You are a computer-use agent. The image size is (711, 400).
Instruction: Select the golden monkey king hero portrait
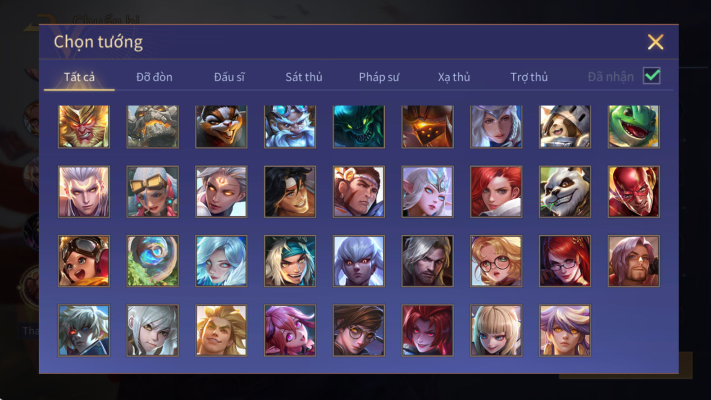84,127
